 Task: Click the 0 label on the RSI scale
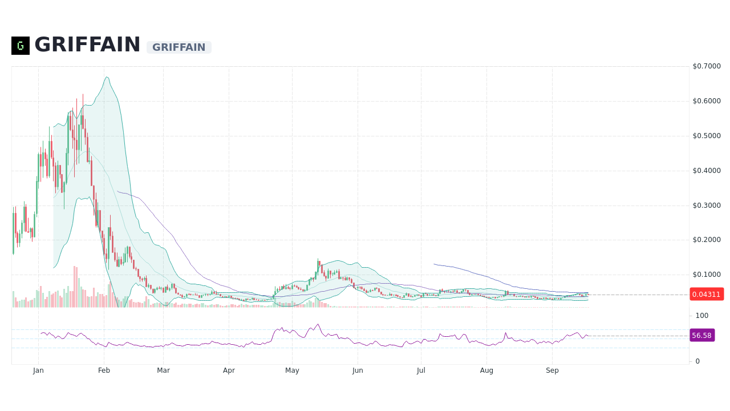[x=697, y=361]
